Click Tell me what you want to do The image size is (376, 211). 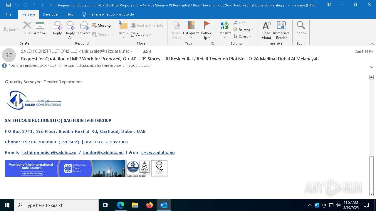coord(112,14)
